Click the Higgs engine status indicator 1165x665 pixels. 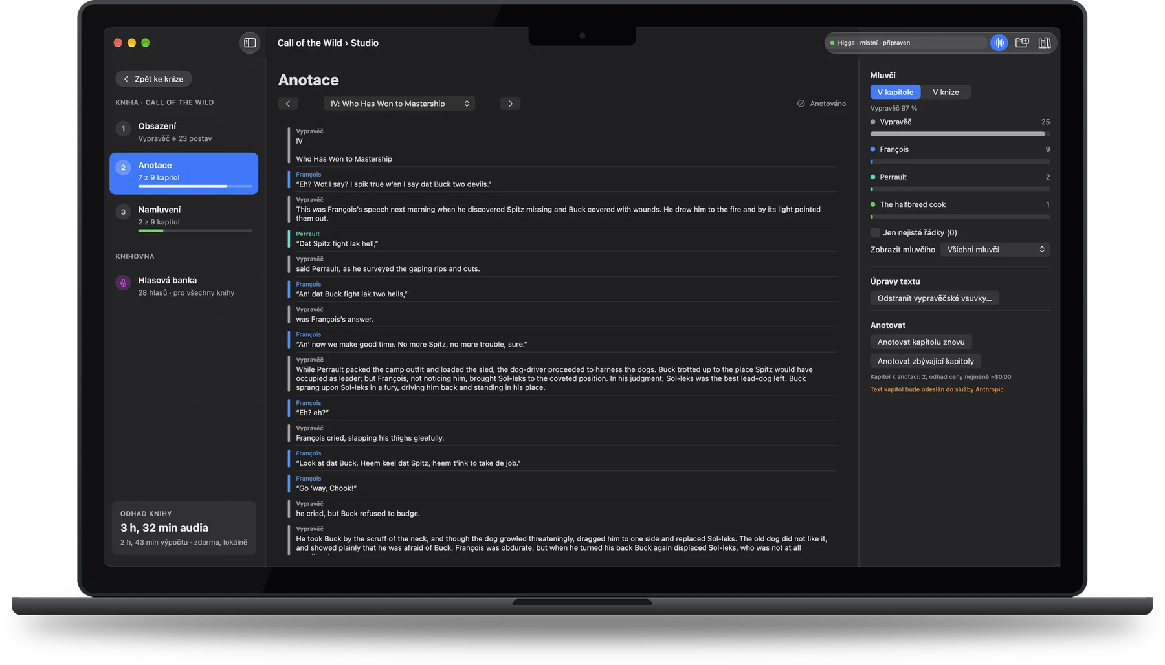(907, 43)
